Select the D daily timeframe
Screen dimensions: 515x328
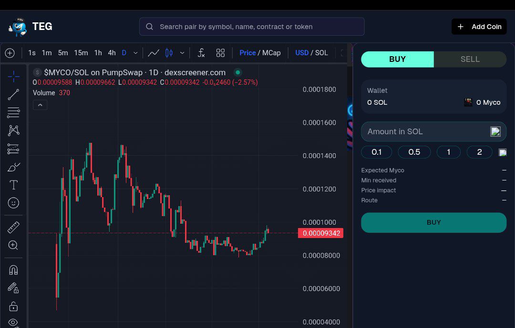(124, 53)
